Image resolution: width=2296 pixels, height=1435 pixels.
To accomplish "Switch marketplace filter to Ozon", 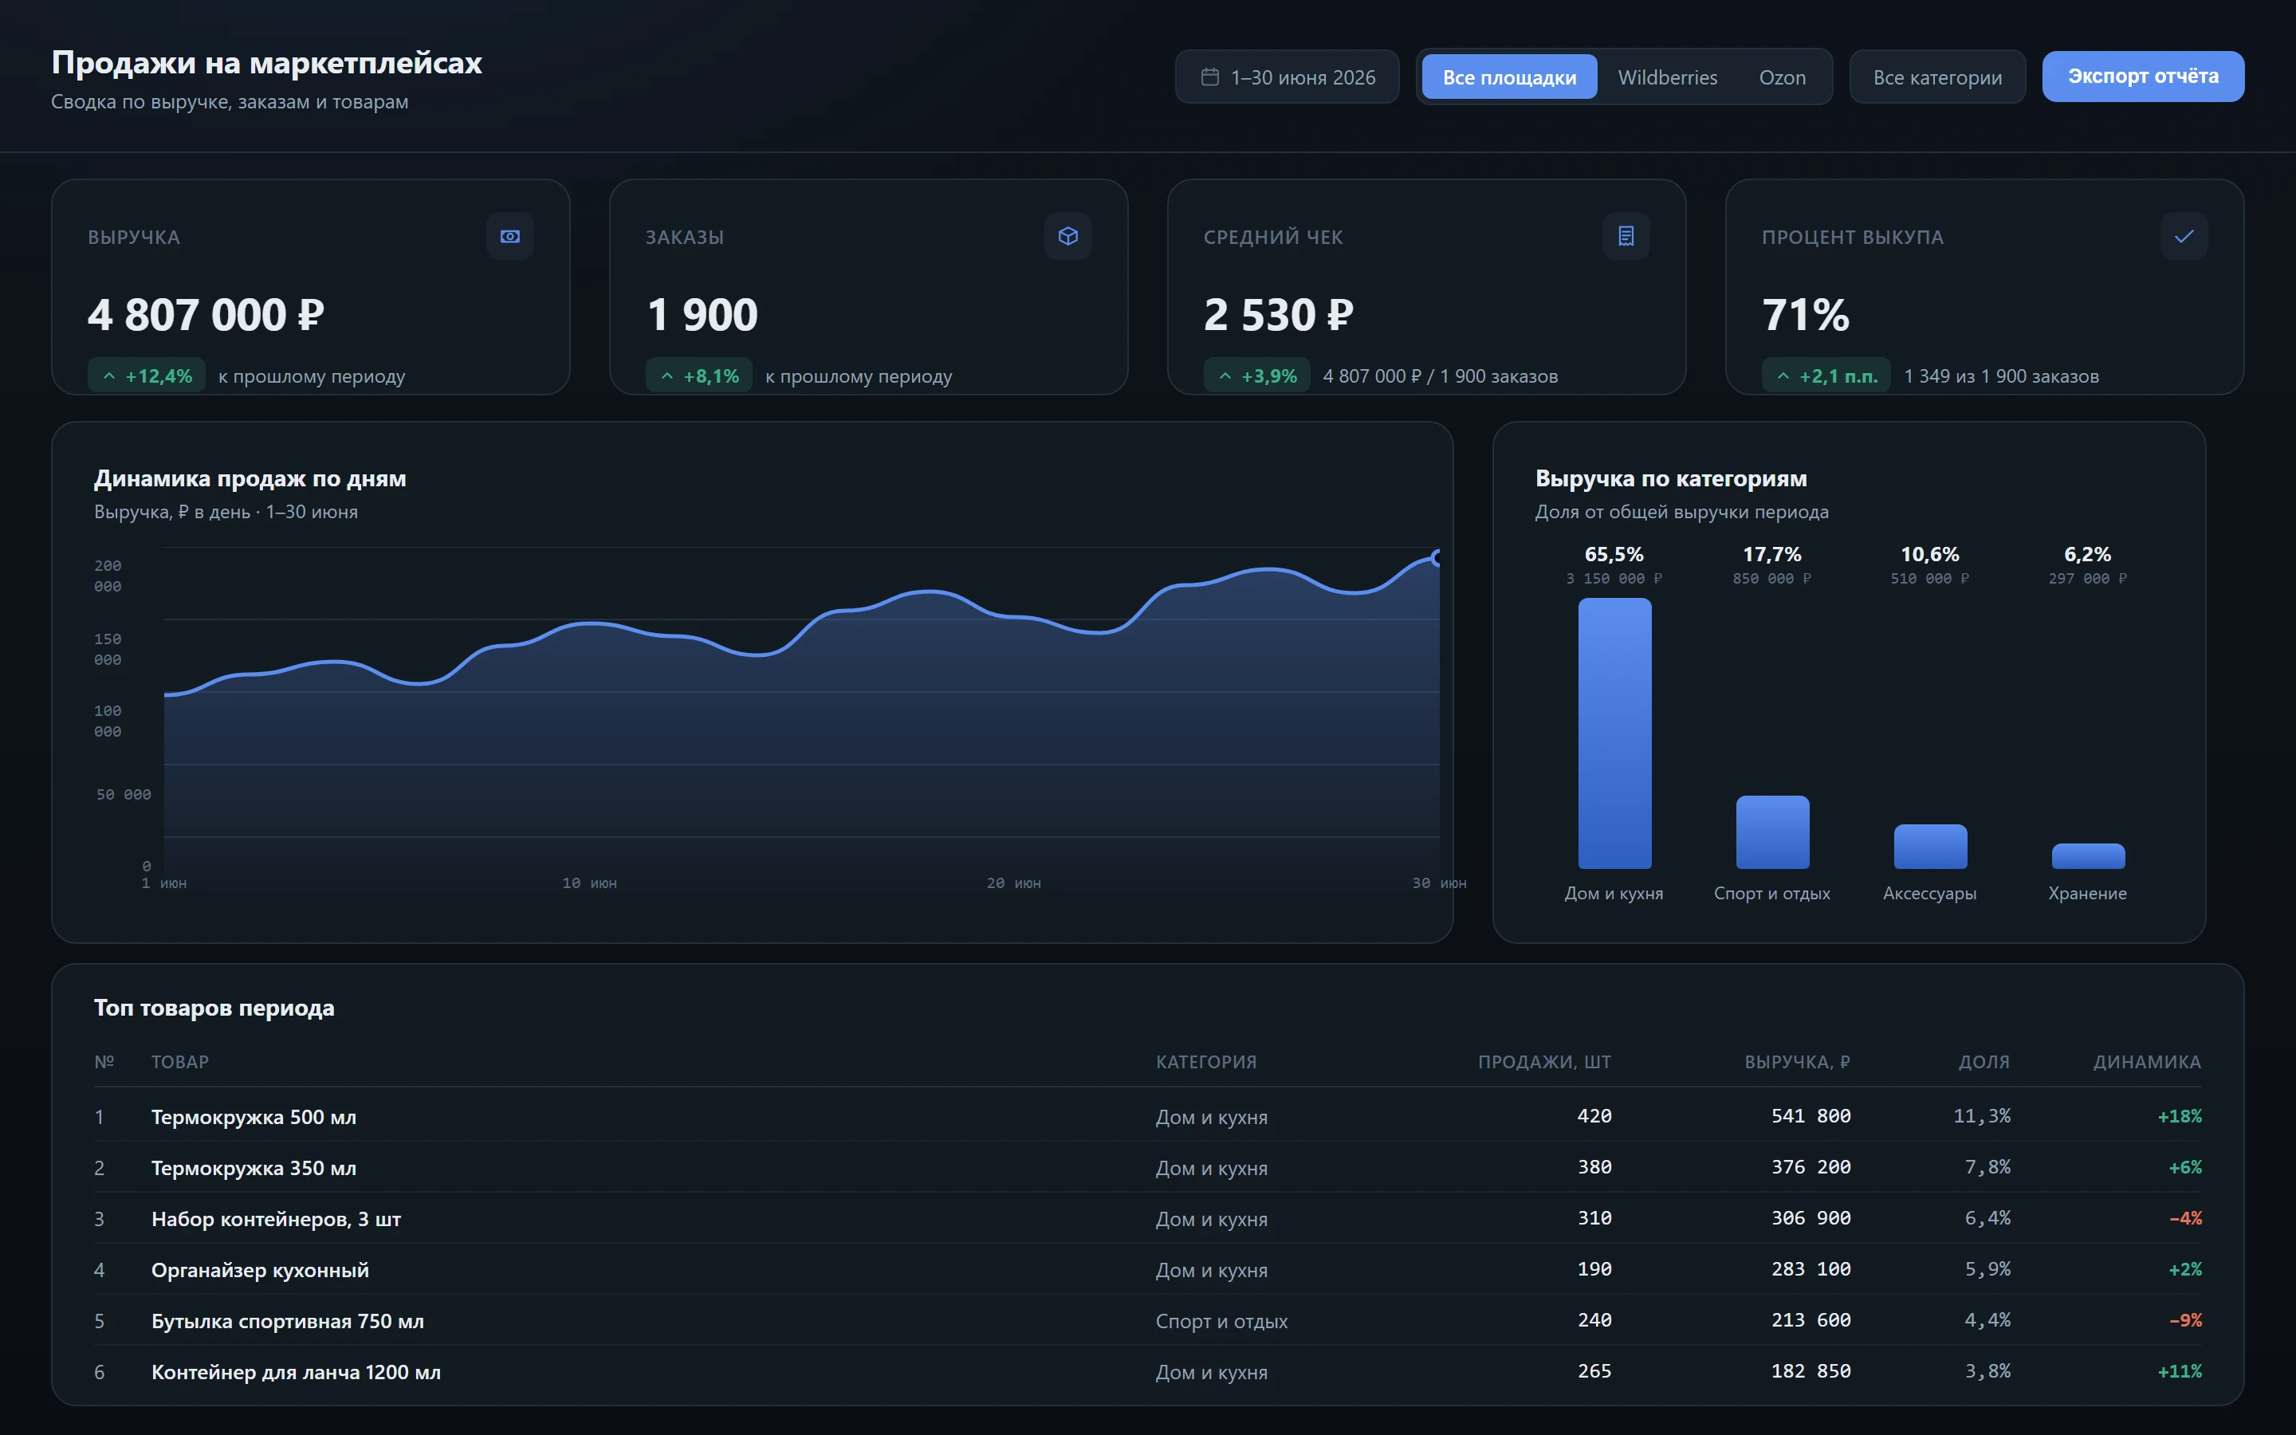I will 1782,77.
